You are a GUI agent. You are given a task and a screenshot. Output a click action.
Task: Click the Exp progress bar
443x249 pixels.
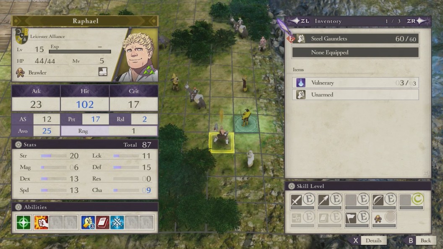80,52
